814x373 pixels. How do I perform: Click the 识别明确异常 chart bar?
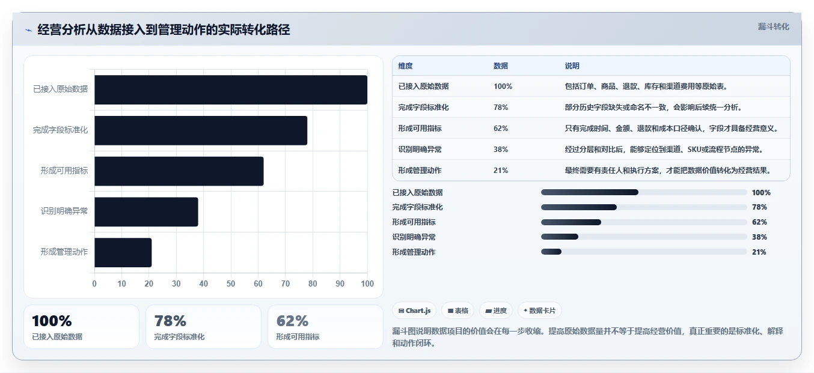146,212
